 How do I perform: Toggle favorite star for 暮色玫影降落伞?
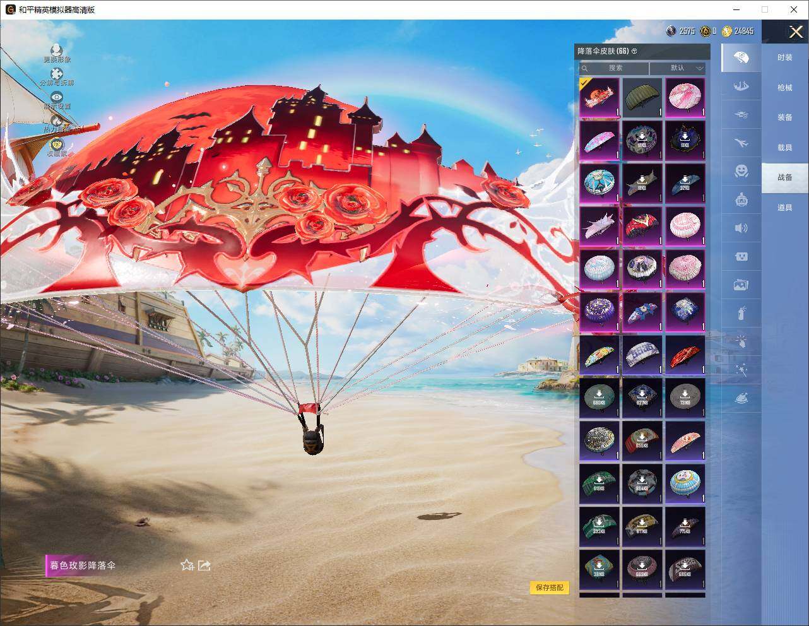[187, 565]
